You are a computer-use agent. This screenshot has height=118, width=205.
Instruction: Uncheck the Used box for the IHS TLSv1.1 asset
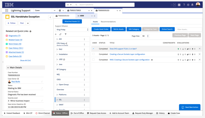[x=93, y=49]
